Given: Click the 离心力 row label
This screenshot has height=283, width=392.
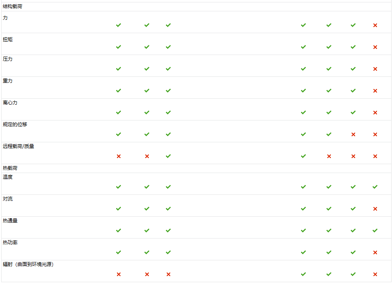Looking at the screenshot, I should click(10, 103).
